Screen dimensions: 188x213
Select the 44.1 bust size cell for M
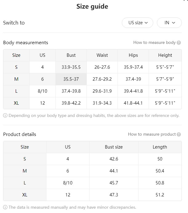(x=114, y=171)
